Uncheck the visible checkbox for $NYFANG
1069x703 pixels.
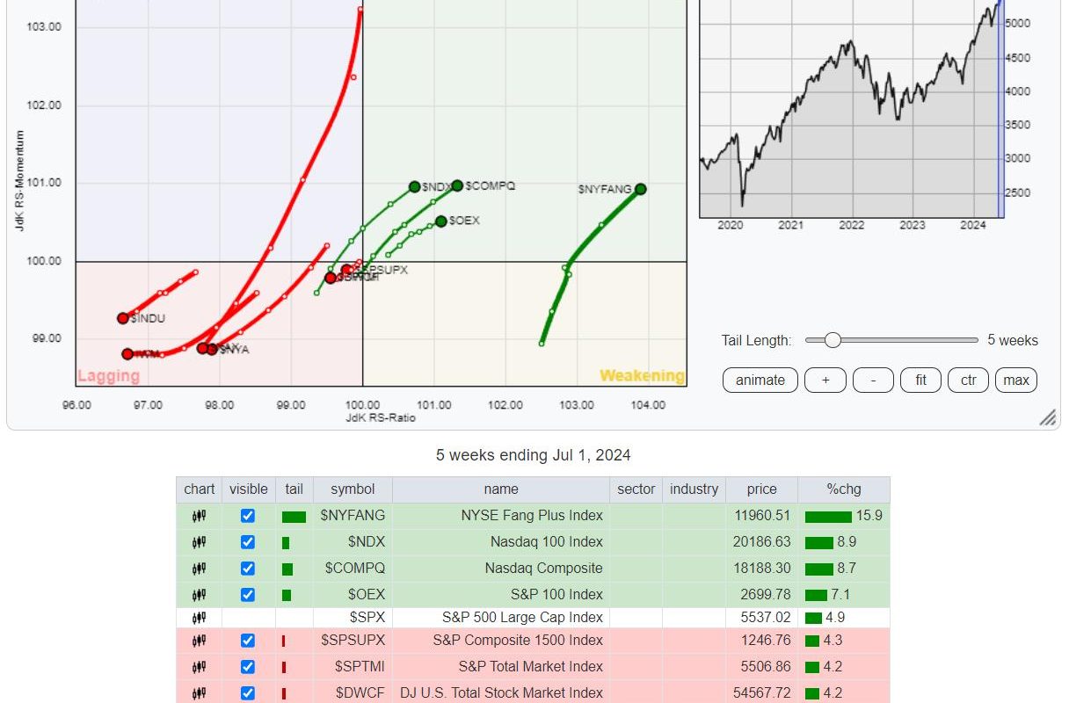(x=248, y=516)
